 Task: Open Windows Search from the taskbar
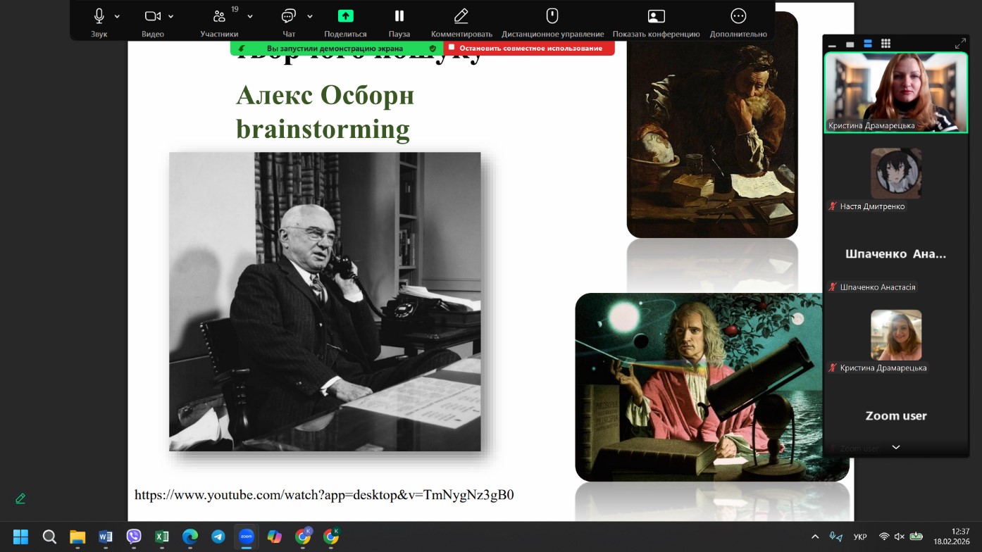click(49, 537)
